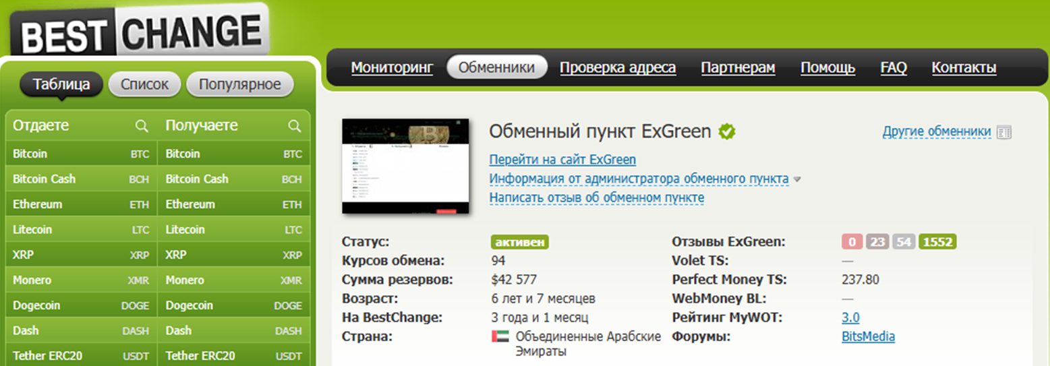Open the Контакты menu item
Viewport: 1050px width, 366px height.
[964, 67]
